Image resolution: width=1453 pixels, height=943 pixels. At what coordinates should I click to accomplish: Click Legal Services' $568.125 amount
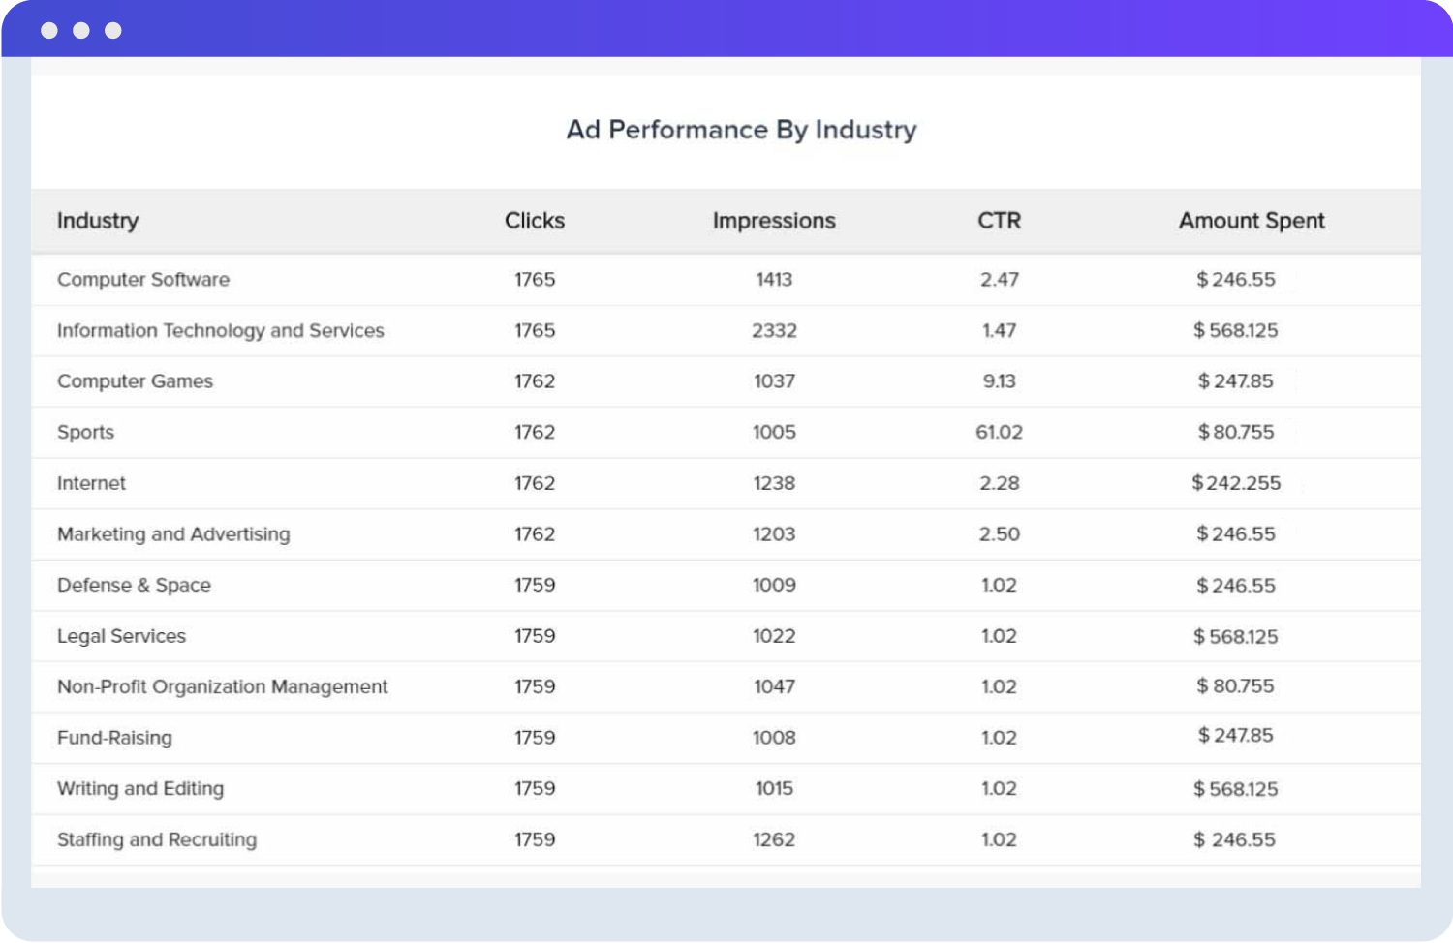[1236, 637]
